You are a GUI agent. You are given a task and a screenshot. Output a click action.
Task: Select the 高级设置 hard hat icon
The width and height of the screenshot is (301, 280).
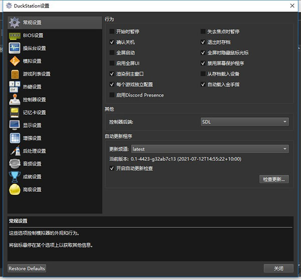point(15,189)
